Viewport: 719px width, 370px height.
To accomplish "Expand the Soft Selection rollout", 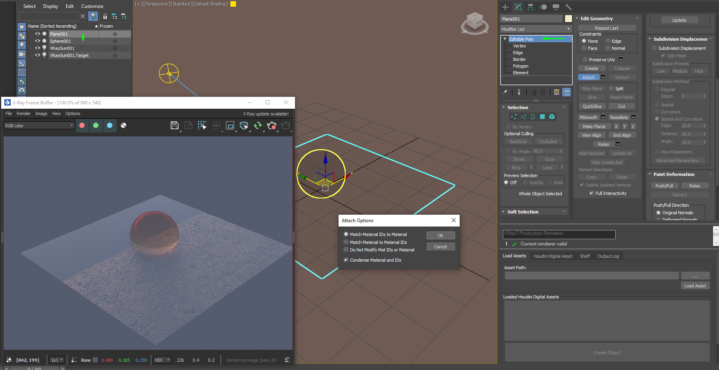I will [x=523, y=212].
